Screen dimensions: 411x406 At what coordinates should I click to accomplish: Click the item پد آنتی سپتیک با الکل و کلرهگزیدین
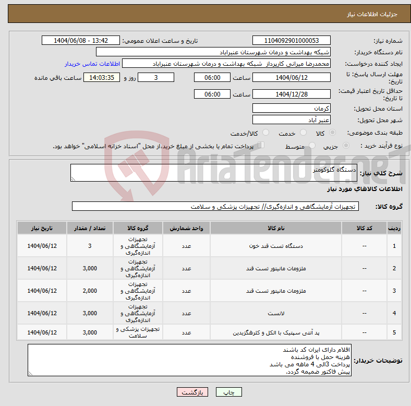[276, 332]
